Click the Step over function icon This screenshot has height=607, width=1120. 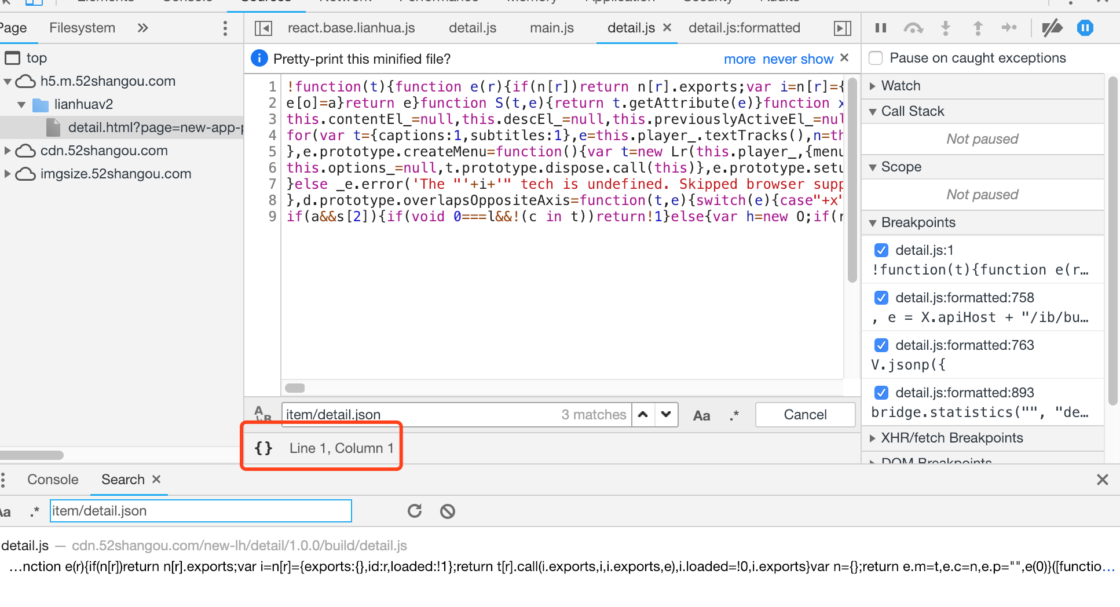tap(913, 28)
